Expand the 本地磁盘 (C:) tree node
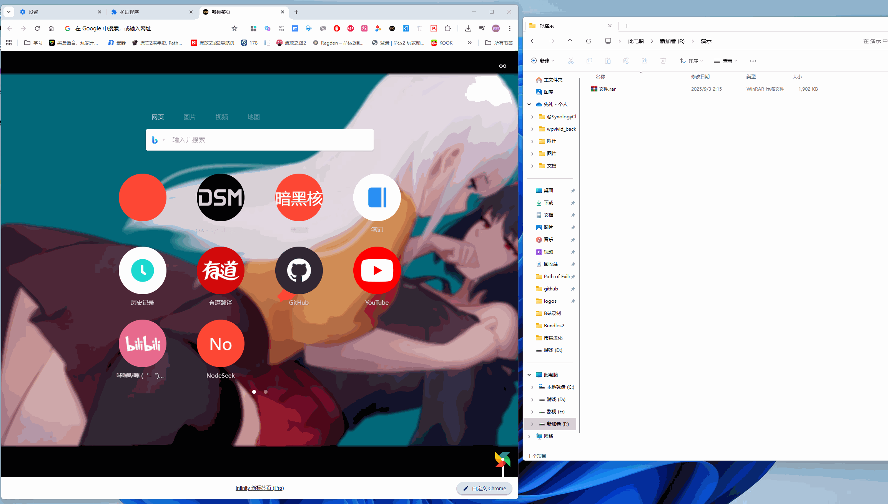Screen dimensions: 888x504 [532, 387]
